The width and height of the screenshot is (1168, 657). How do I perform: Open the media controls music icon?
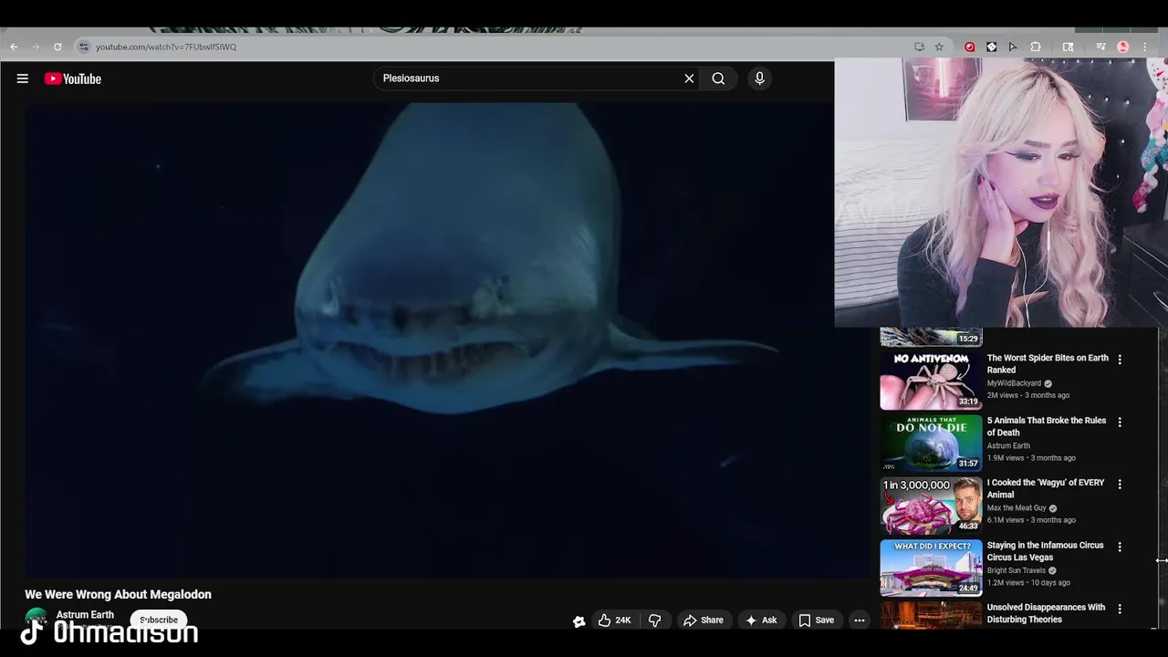click(x=1101, y=47)
